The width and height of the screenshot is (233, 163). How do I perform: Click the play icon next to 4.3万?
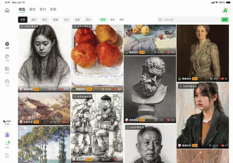(156, 52)
